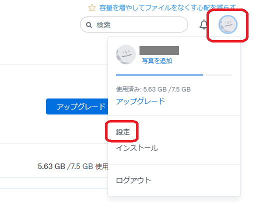Screen dimensions: 253x202
Task: Click the greyed-out account name block
Action: click(x=159, y=50)
